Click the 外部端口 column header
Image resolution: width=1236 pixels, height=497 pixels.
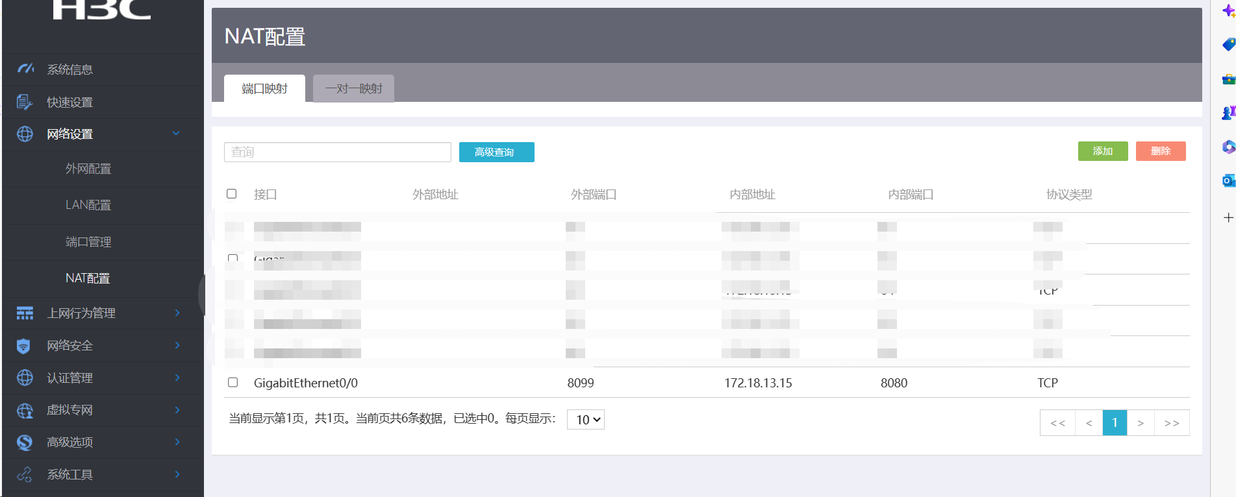click(594, 194)
